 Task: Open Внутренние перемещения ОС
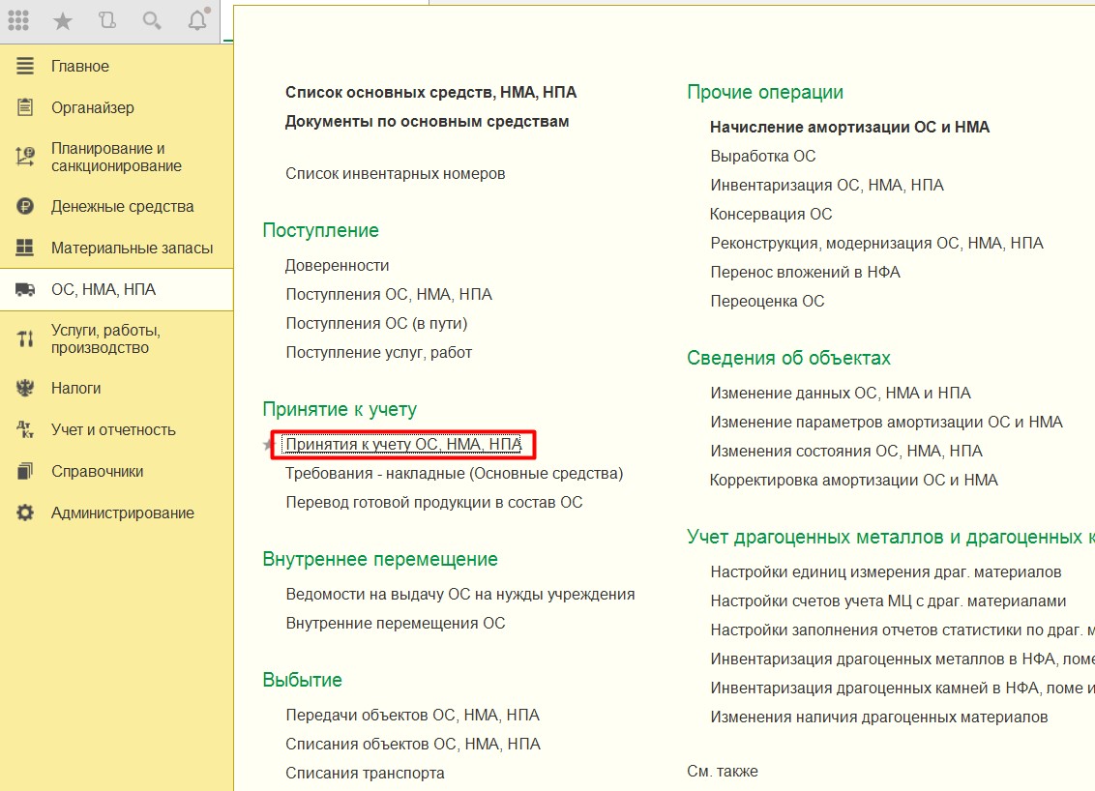coord(396,624)
